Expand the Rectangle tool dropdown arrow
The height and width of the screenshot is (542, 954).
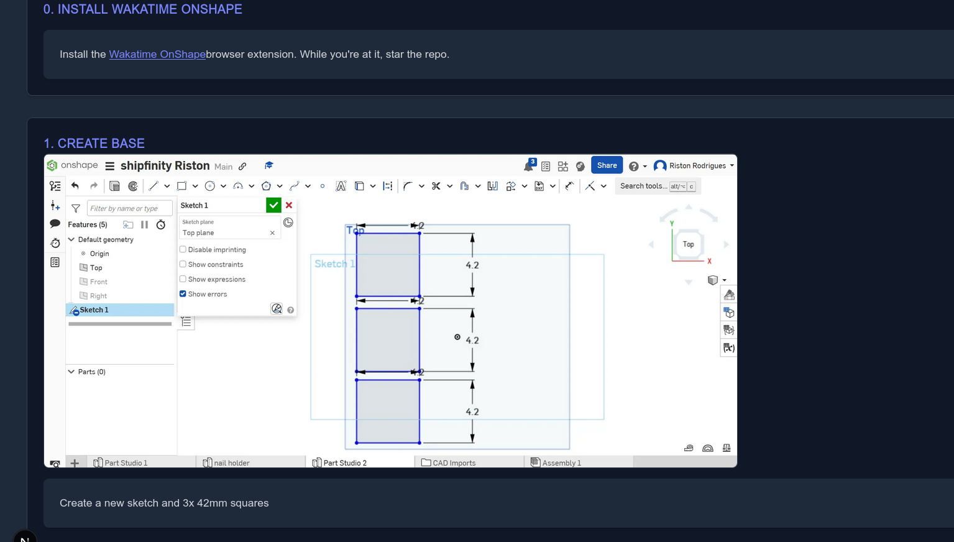(195, 186)
